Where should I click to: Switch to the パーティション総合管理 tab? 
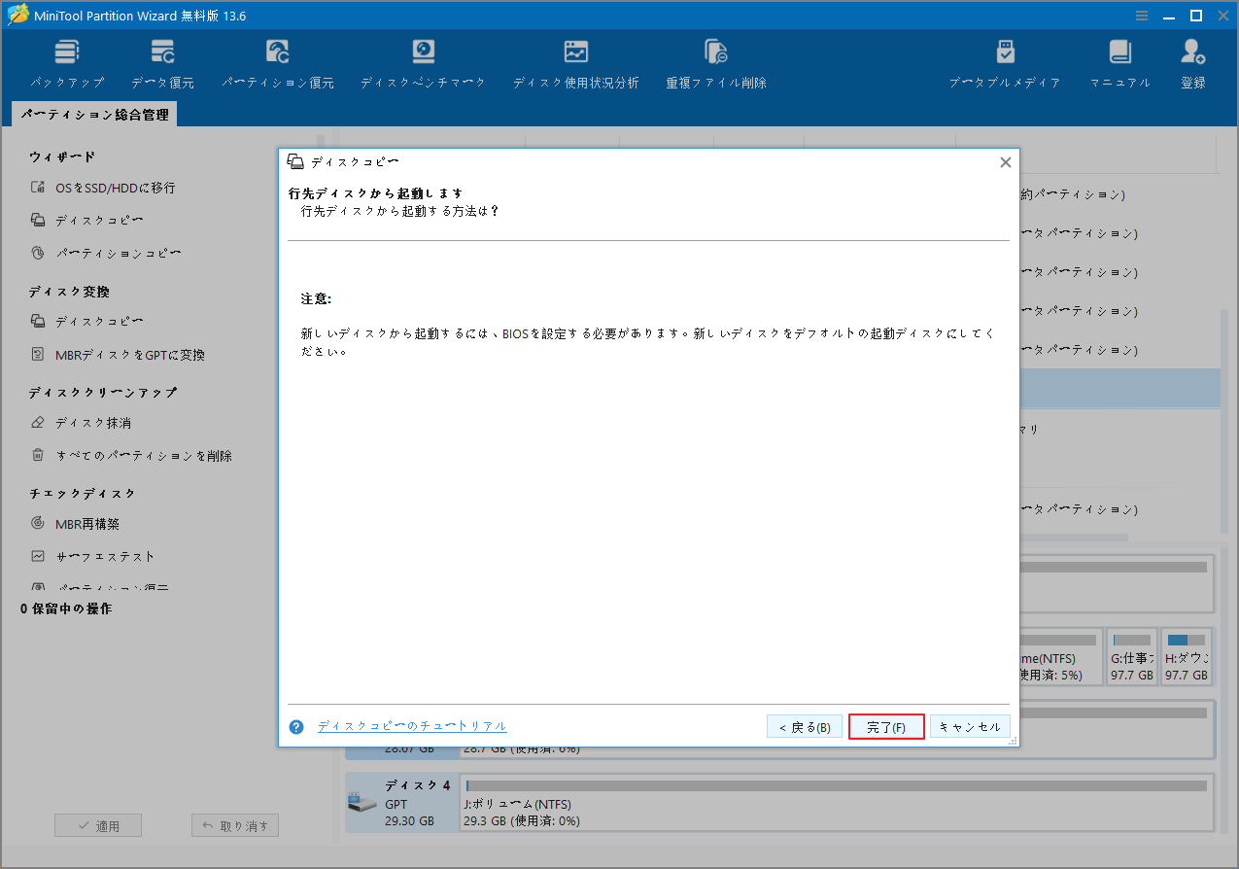(94, 114)
